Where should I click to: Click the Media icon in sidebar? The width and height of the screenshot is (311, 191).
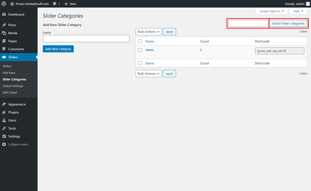pos(4,33)
